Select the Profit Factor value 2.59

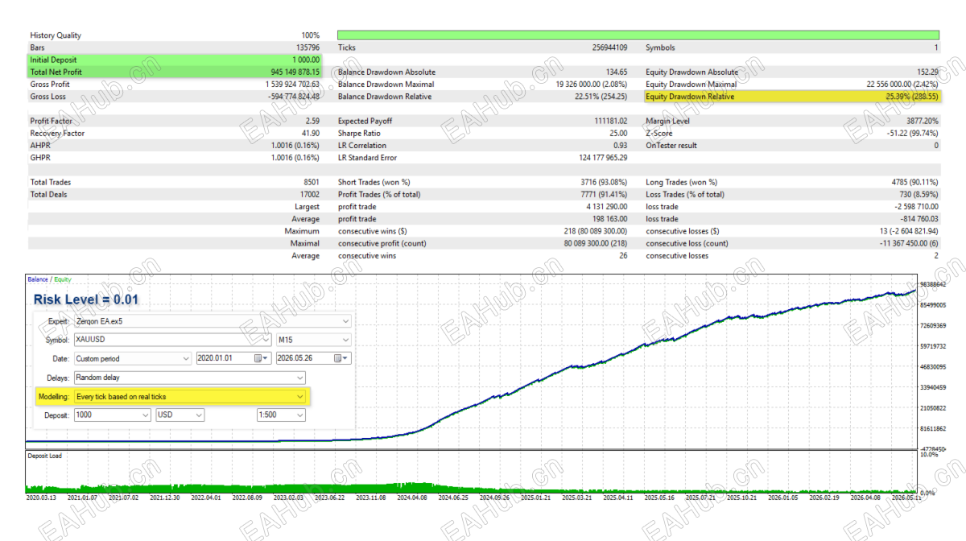tap(312, 121)
